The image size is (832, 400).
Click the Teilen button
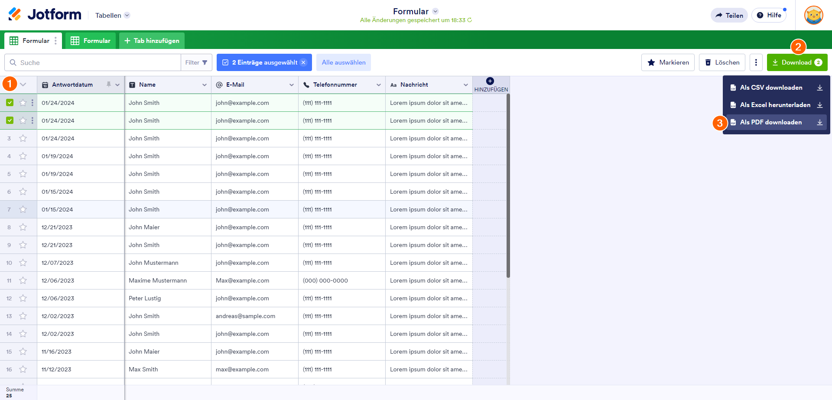click(x=729, y=15)
